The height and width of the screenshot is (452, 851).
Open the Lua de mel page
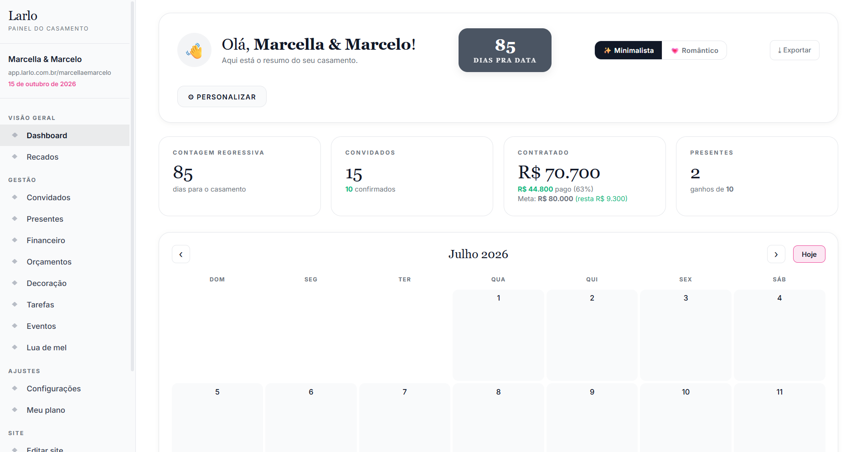[x=65, y=348]
